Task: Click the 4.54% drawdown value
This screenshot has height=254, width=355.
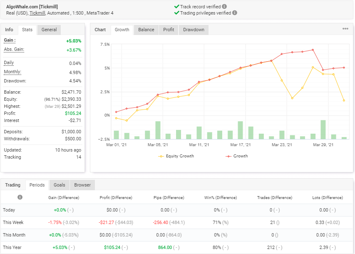Action: pos(75,81)
